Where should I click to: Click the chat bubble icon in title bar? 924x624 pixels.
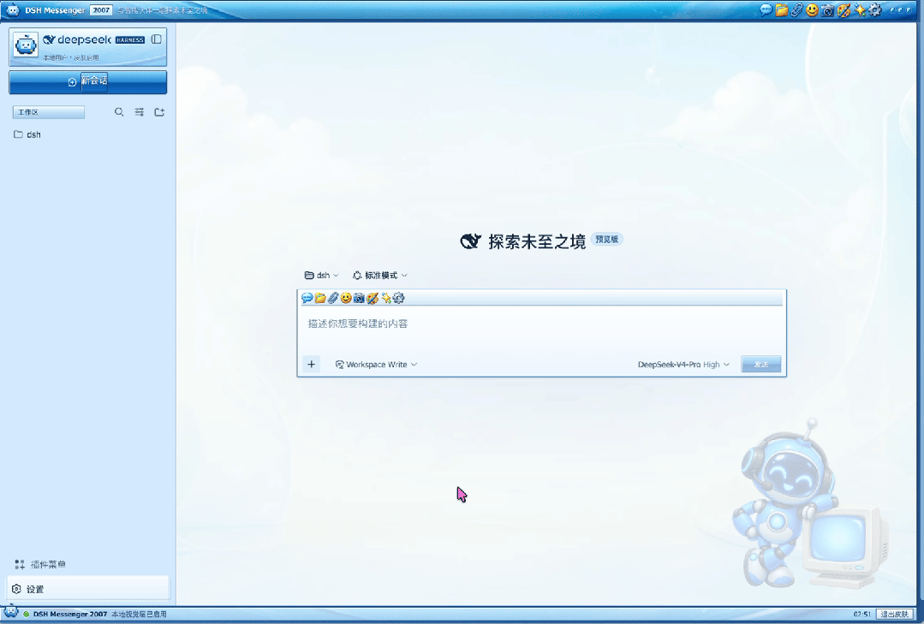(x=766, y=10)
